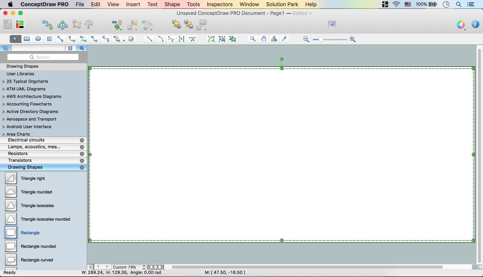Image resolution: width=483 pixels, height=277 pixels.
Task: Click the canvas horizontal scrollbar
Action: pyautogui.click(x=307, y=267)
